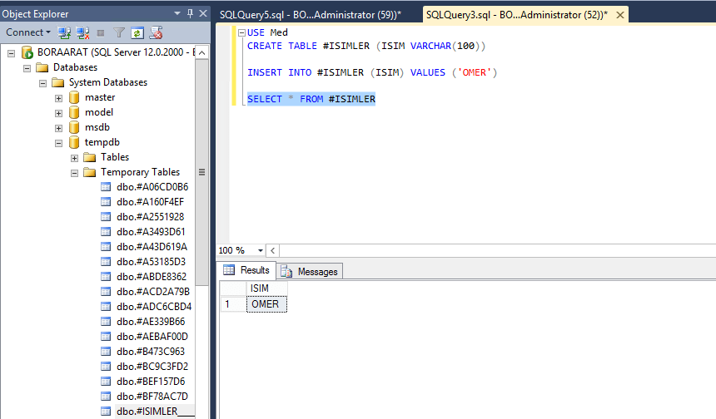Select table dbo.#ACD2A79B
Screen dimensions: 716x419
[x=153, y=292]
